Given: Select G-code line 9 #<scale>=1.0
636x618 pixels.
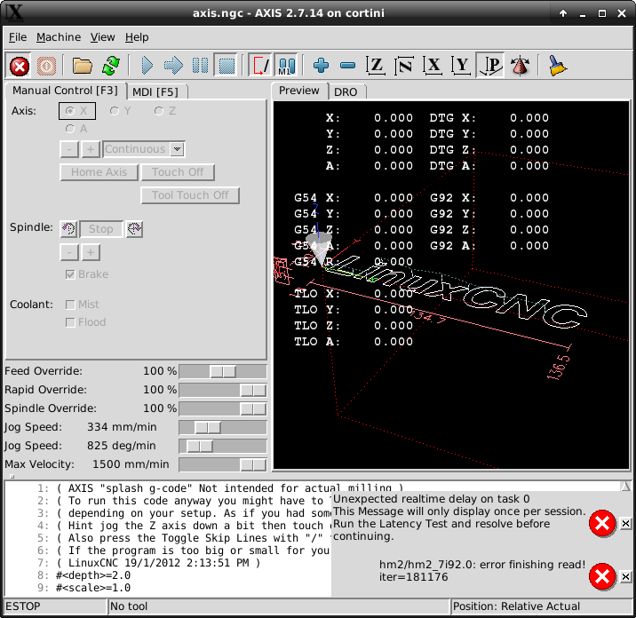Looking at the screenshot, I should (x=93, y=588).
